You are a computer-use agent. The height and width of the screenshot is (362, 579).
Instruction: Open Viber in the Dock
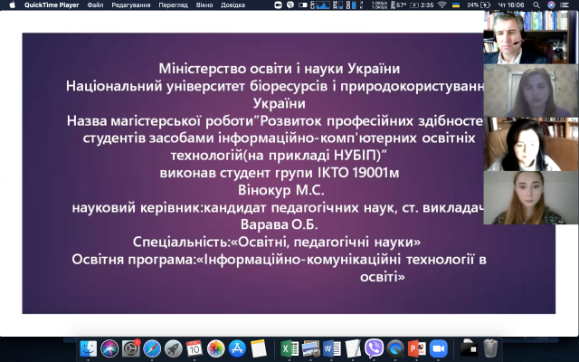[x=374, y=348]
